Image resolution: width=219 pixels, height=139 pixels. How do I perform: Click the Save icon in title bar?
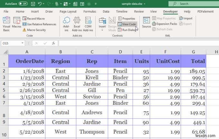(33, 4)
